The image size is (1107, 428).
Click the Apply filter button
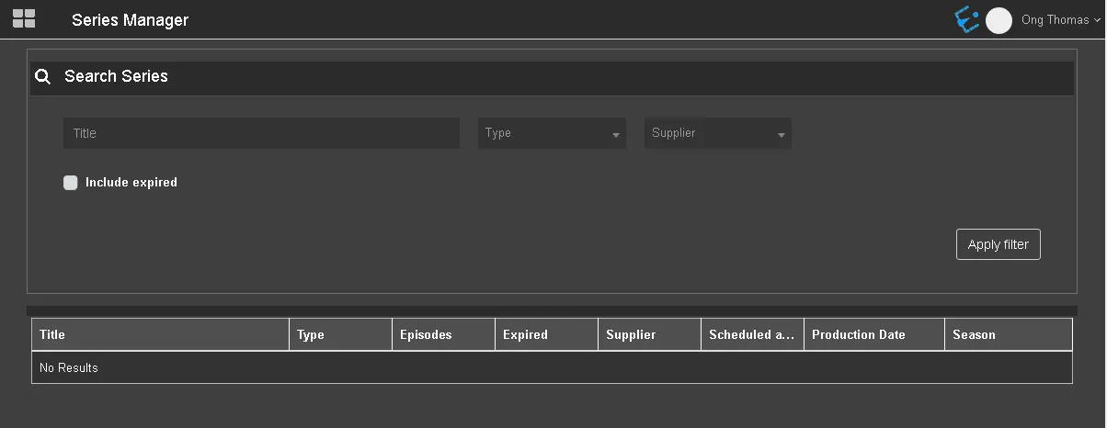[x=998, y=245]
